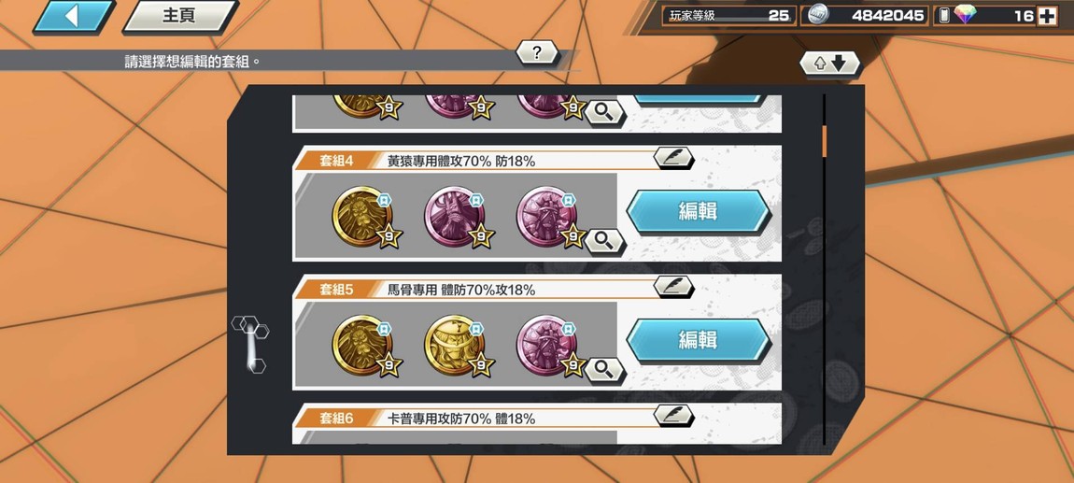Select the middle pink medal in 套組4

[456, 216]
